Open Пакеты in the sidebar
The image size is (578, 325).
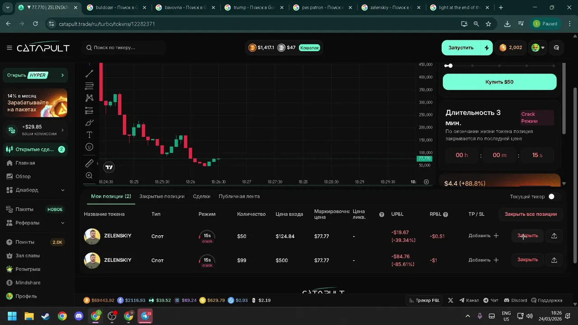pos(35,209)
